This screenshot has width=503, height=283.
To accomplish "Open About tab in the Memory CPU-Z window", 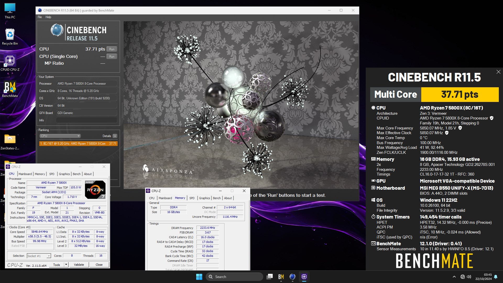I will pyautogui.click(x=228, y=198).
